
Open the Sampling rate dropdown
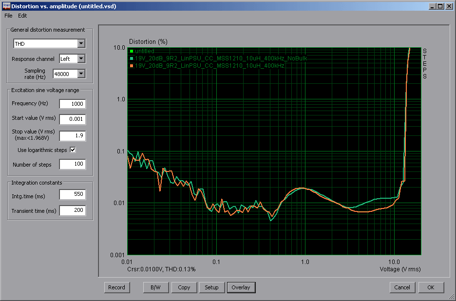pyautogui.click(x=81, y=74)
